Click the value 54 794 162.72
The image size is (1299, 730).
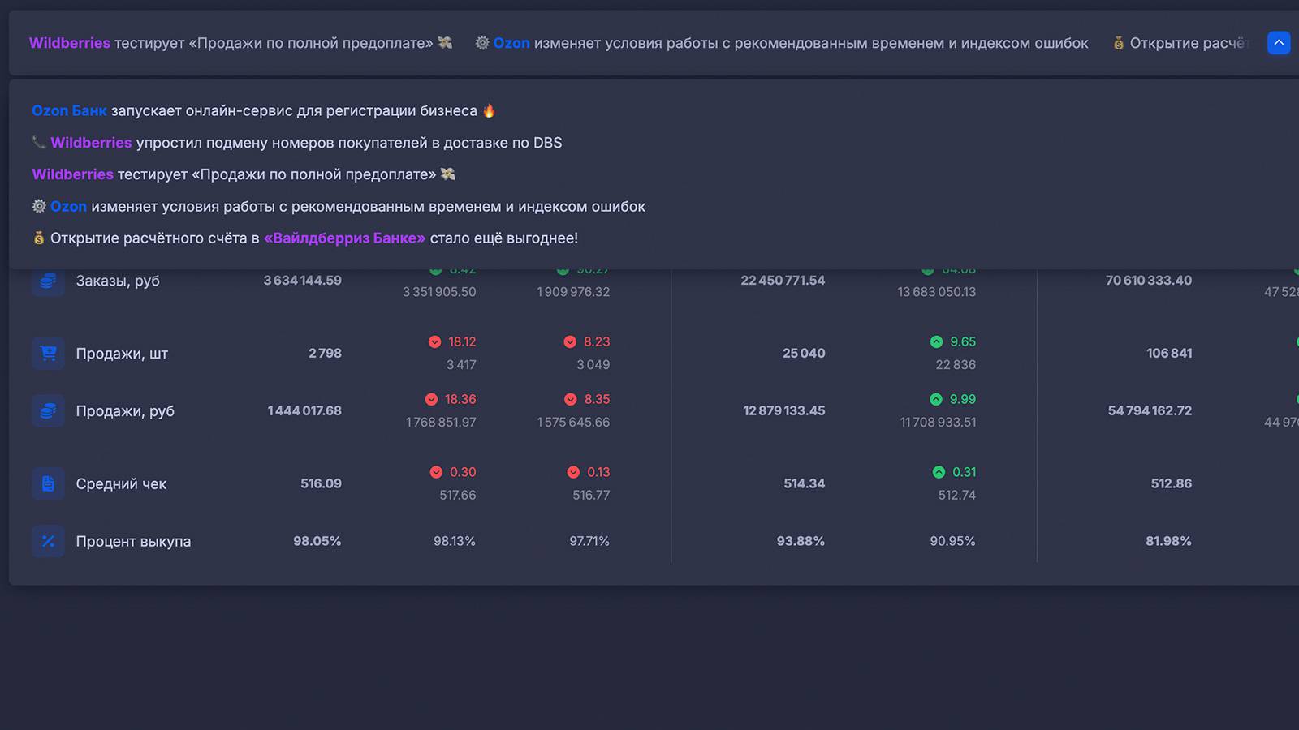pos(1150,411)
